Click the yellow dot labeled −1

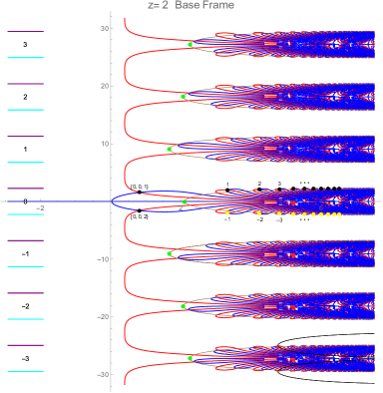227,213
